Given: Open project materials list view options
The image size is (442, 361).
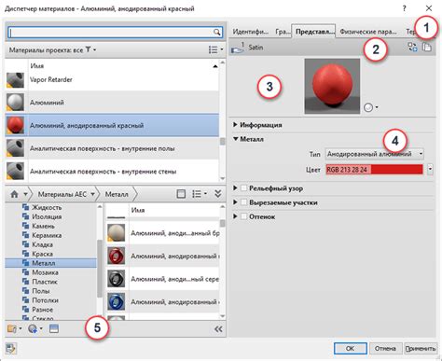Looking at the screenshot, I should [215, 49].
